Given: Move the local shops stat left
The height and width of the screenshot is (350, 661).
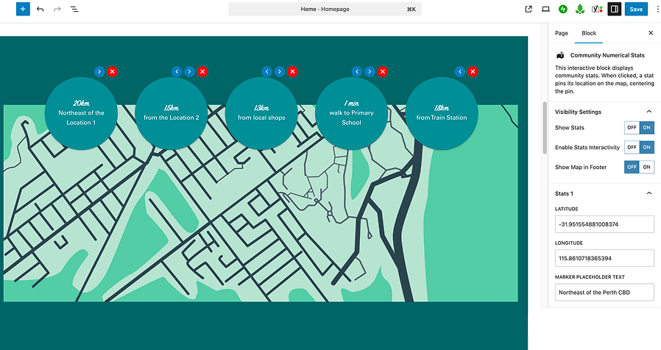Looking at the screenshot, I should coord(267,71).
